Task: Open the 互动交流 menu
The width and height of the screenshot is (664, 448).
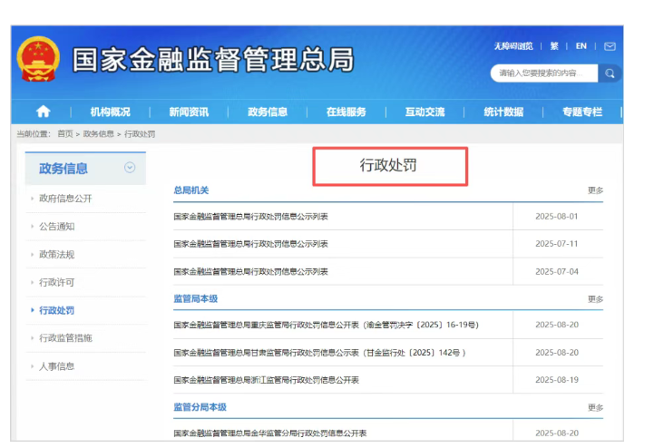Action: point(425,112)
